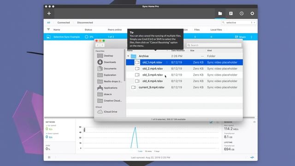Click the selective search field in Sync
This screenshot has height=166, width=295.
238,23
